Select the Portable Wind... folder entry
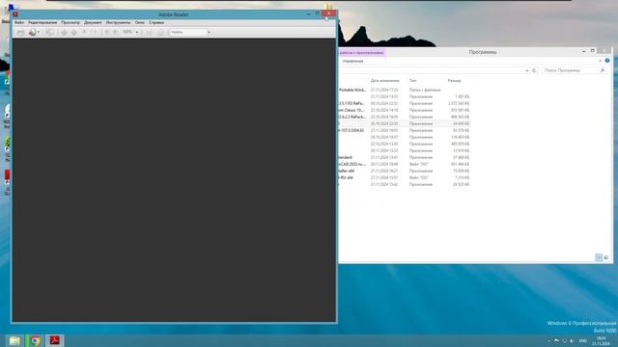The width and height of the screenshot is (618, 347). (352, 90)
